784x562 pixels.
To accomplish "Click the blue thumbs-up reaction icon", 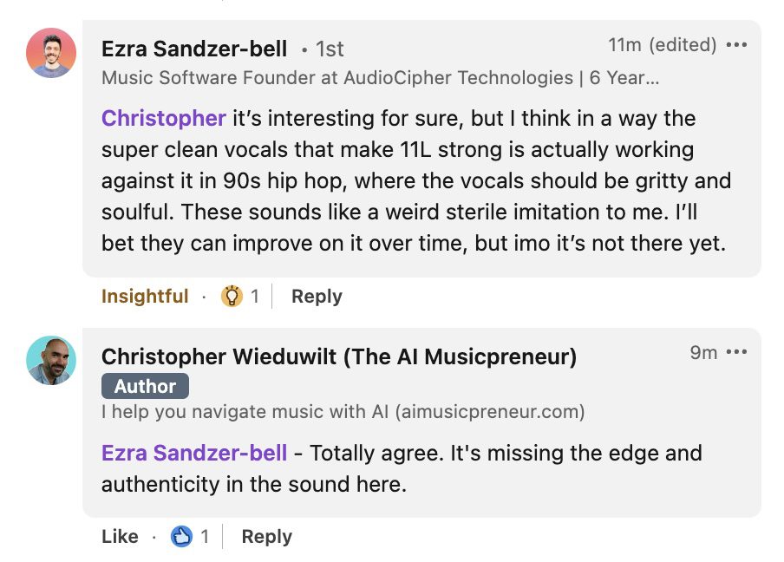I will tap(181, 537).
